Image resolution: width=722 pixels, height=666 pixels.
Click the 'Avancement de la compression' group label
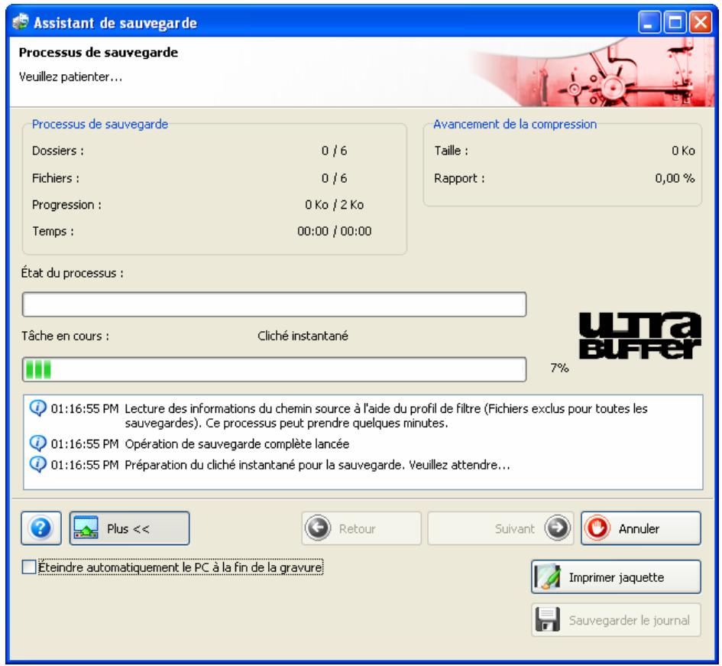point(515,124)
